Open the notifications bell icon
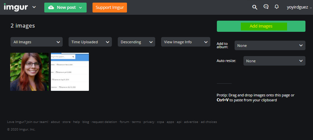313x140 pixels. [277, 7]
